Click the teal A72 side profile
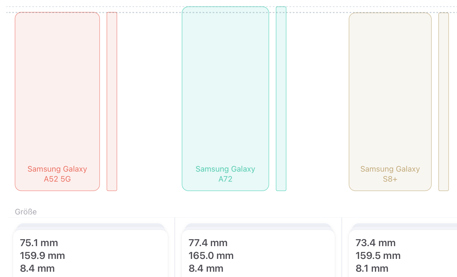 281,99
